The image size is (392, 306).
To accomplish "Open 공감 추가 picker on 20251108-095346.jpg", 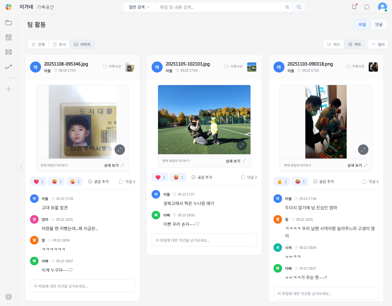I will tap(98, 181).
